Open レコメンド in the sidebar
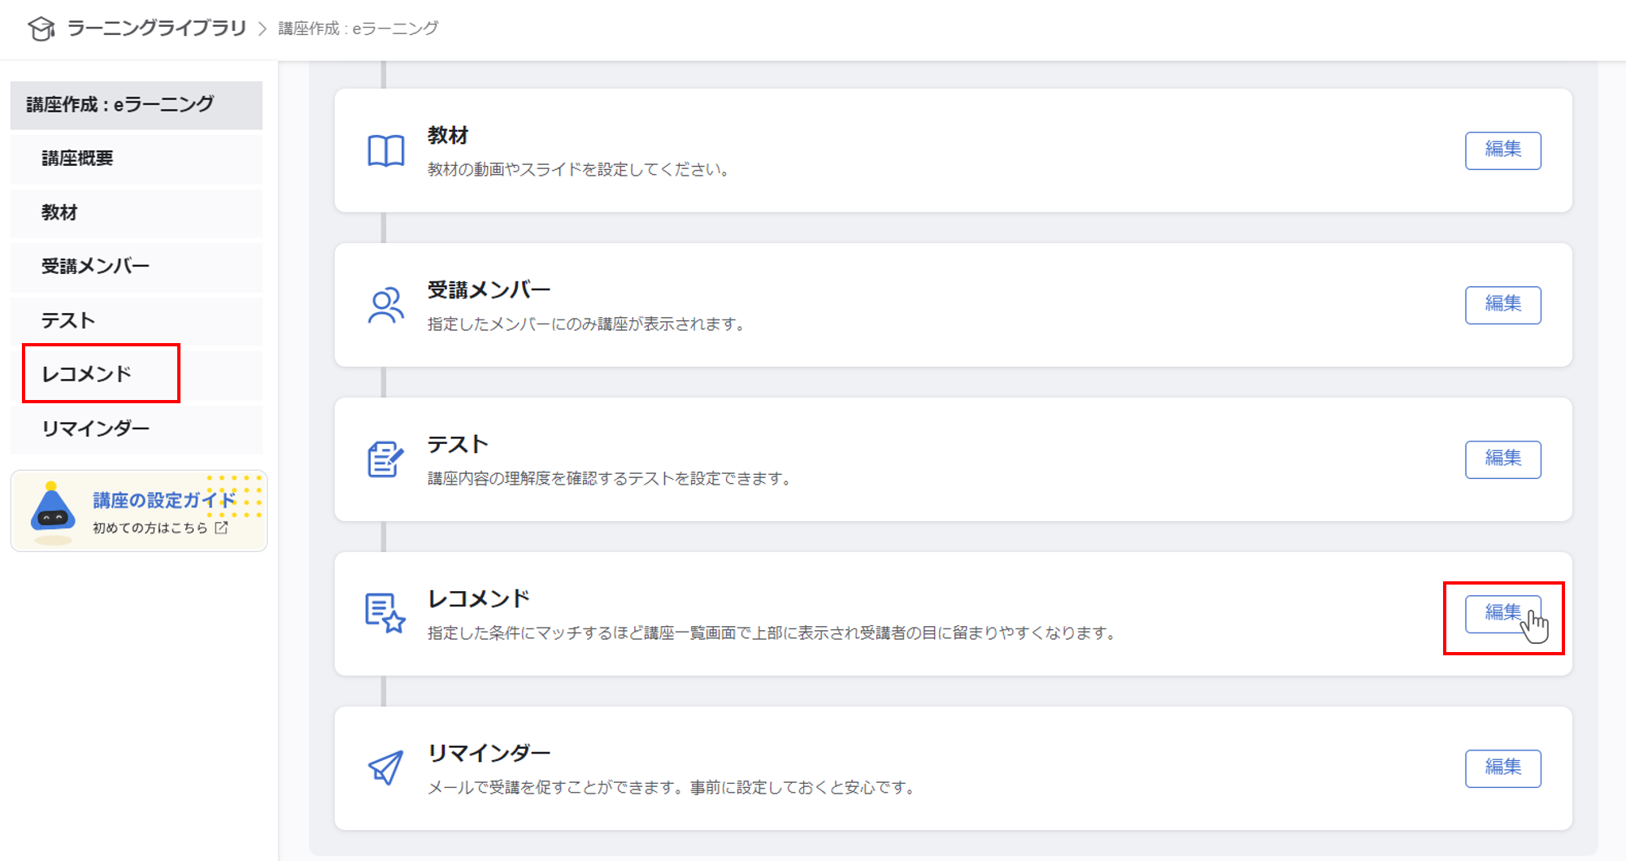Viewport: 1626px width, 861px height. click(x=87, y=374)
